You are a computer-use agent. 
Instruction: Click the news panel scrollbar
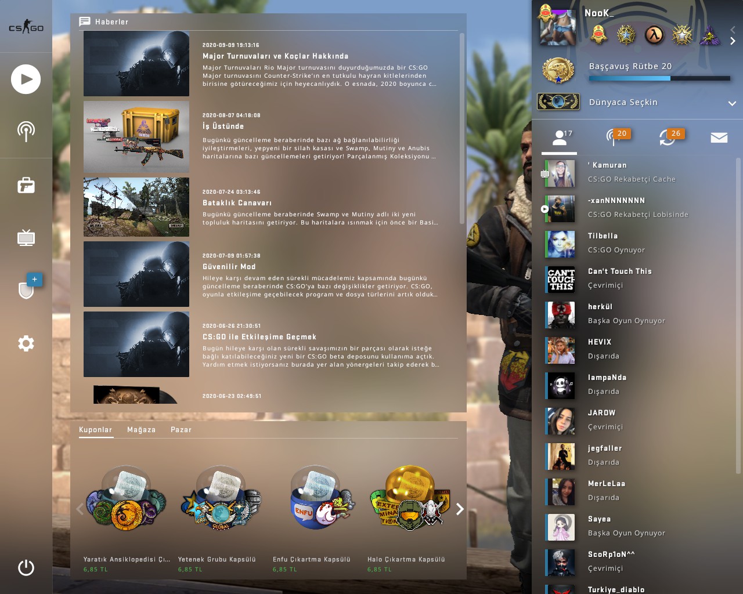tap(462, 128)
